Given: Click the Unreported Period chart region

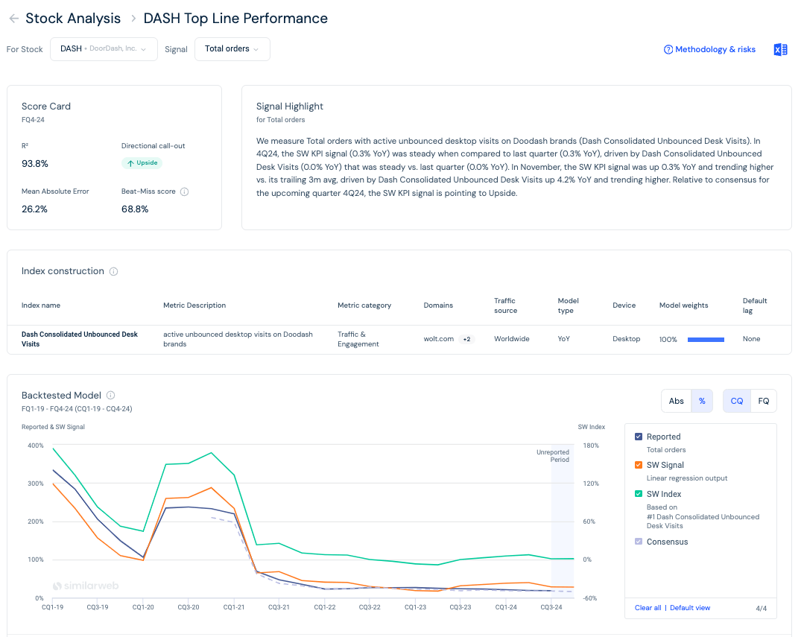Looking at the screenshot, I should [563, 521].
